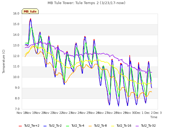Click the 15.0 y-axis tick label
This screenshot has width=174, height=131.
(x=16, y=24)
